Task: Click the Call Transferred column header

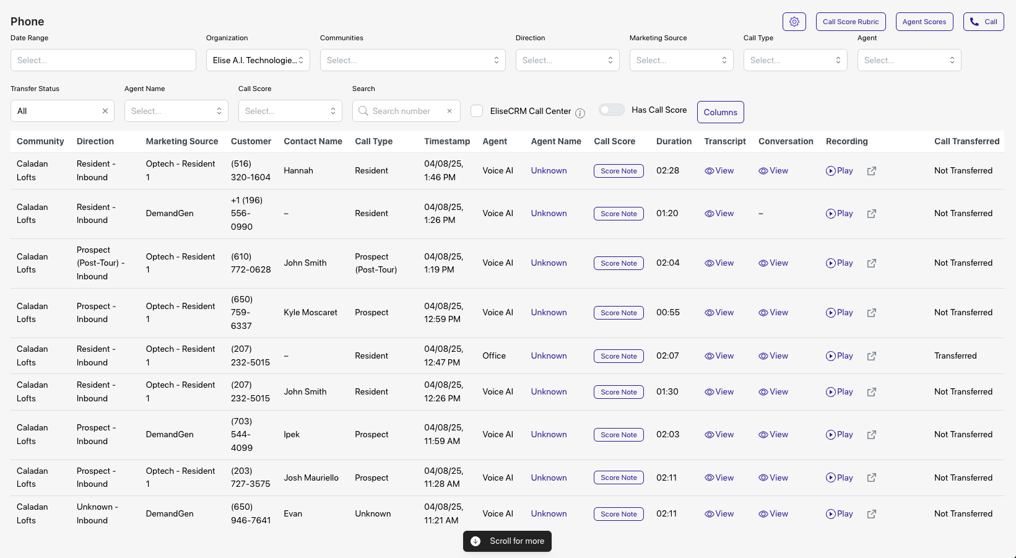Action: [x=966, y=141]
